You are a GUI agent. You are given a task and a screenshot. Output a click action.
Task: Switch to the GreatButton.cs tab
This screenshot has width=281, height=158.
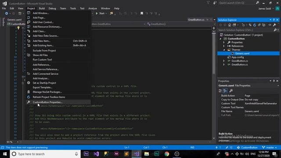click(x=196, y=20)
